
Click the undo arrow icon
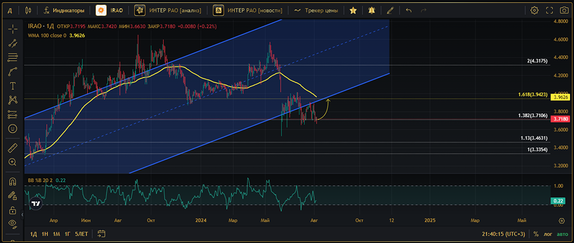(409, 10)
